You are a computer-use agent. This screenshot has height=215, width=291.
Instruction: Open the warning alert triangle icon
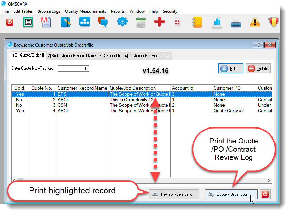click(255, 21)
